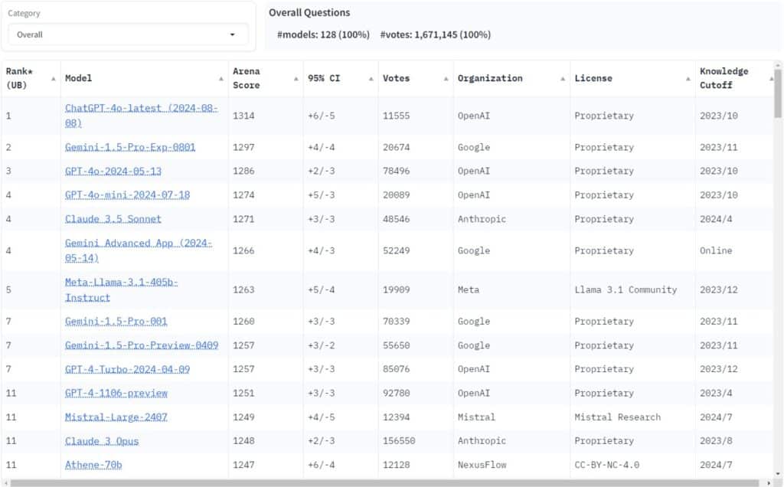This screenshot has width=784, height=487.
Task: Click the GPT-4-Turbo-2024-04-09 link
Action: coord(127,369)
